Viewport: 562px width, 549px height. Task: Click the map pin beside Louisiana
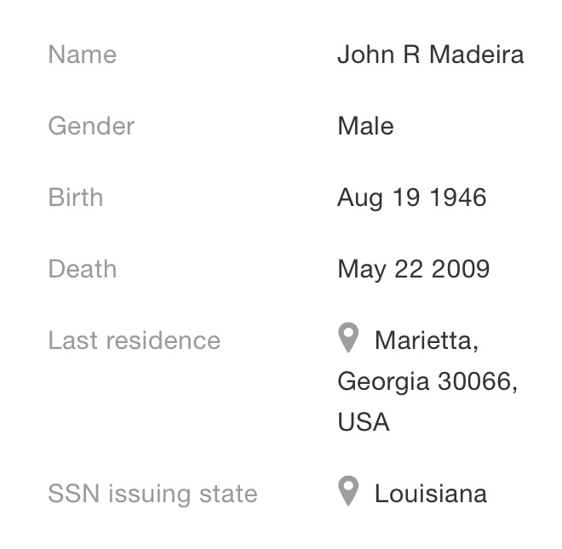[348, 491]
